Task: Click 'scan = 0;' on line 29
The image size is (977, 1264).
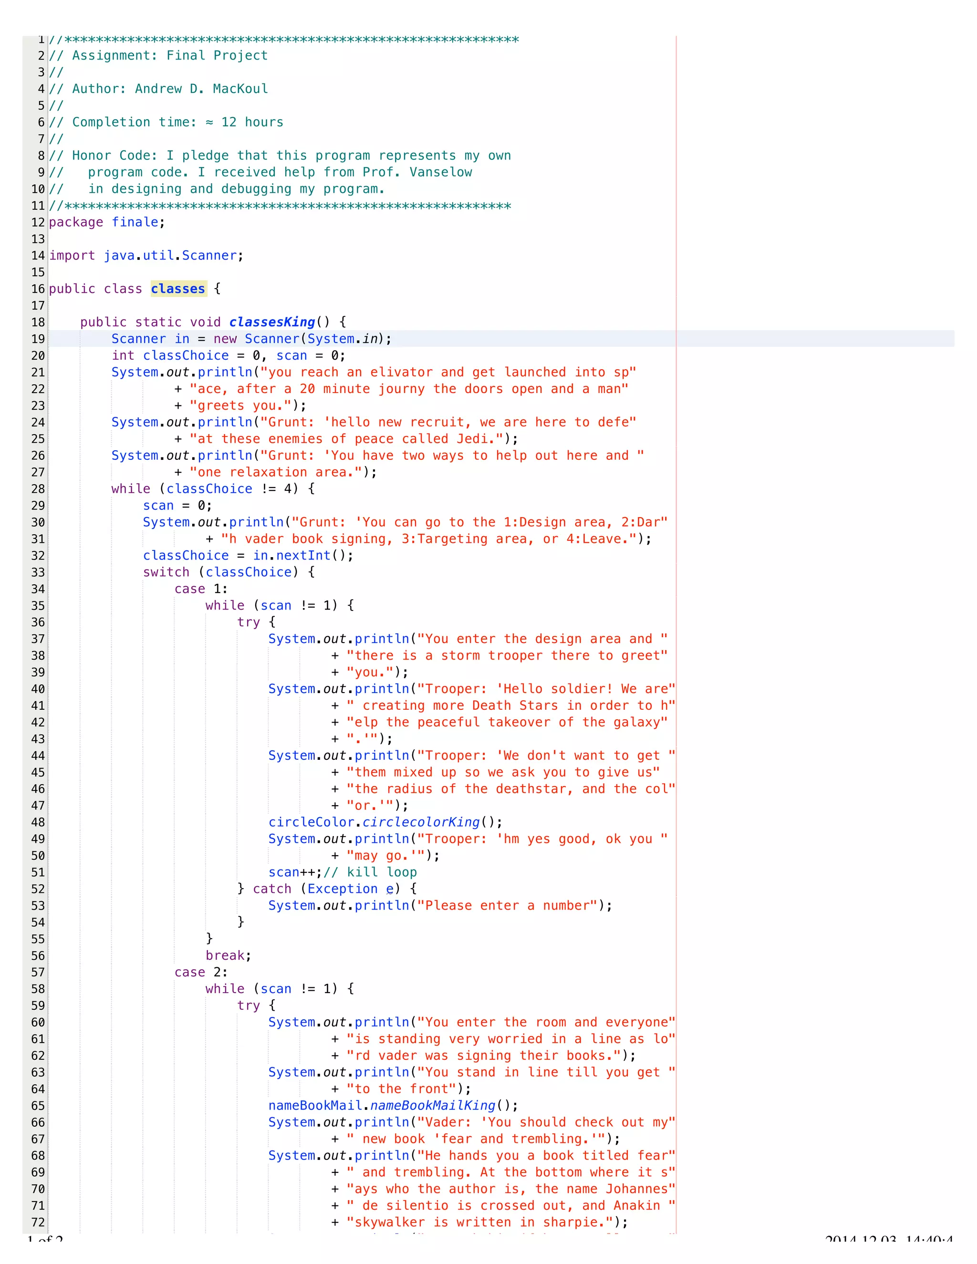Action: coord(177,506)
